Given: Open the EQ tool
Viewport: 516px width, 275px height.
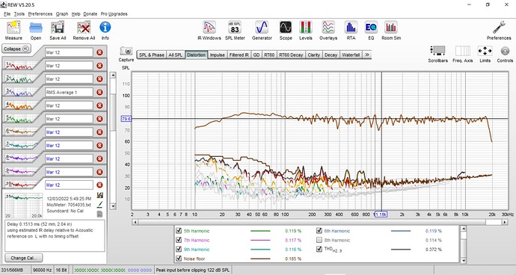Looking at the screenshot, I should (x=371, y=28).
